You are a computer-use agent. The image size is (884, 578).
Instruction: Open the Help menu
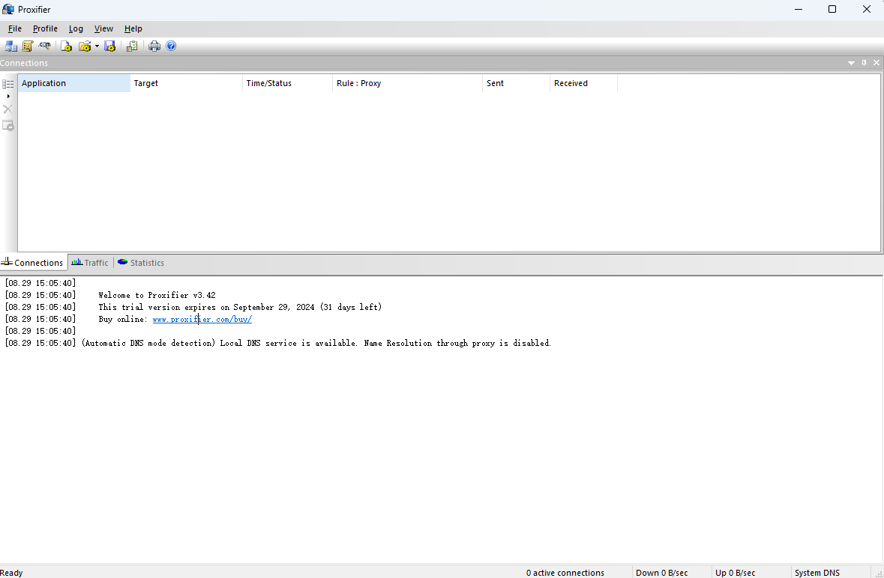(133, 28)
